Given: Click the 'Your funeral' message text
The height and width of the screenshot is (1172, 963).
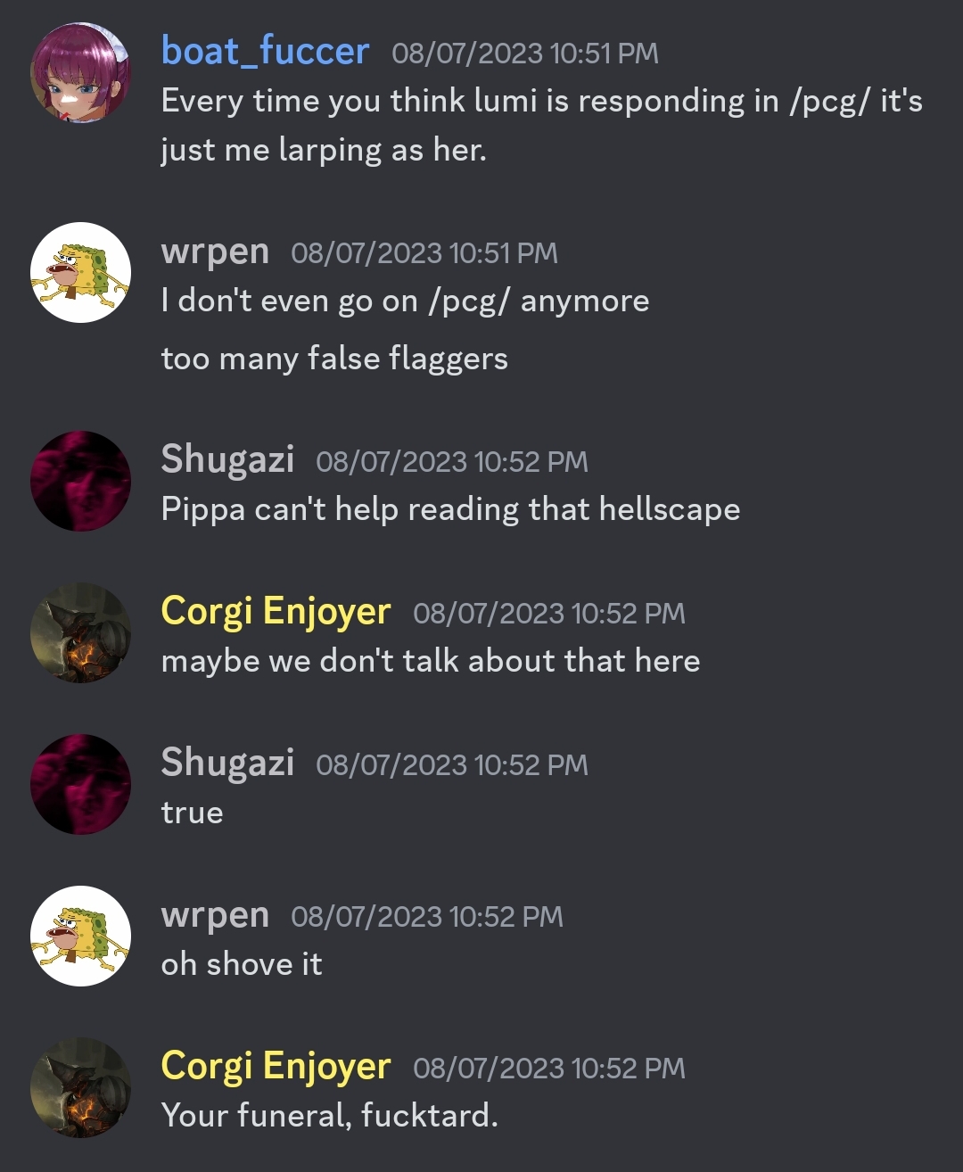Looking at the screenshot, I should click(329, 1116).
